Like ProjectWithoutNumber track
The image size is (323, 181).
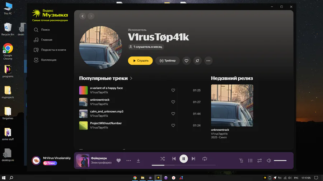coord(173,126)
